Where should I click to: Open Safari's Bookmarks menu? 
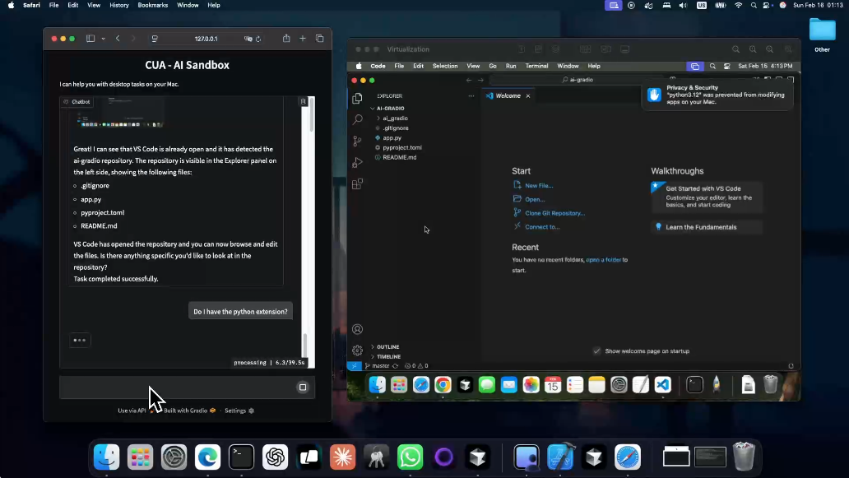tap(153, 5)
